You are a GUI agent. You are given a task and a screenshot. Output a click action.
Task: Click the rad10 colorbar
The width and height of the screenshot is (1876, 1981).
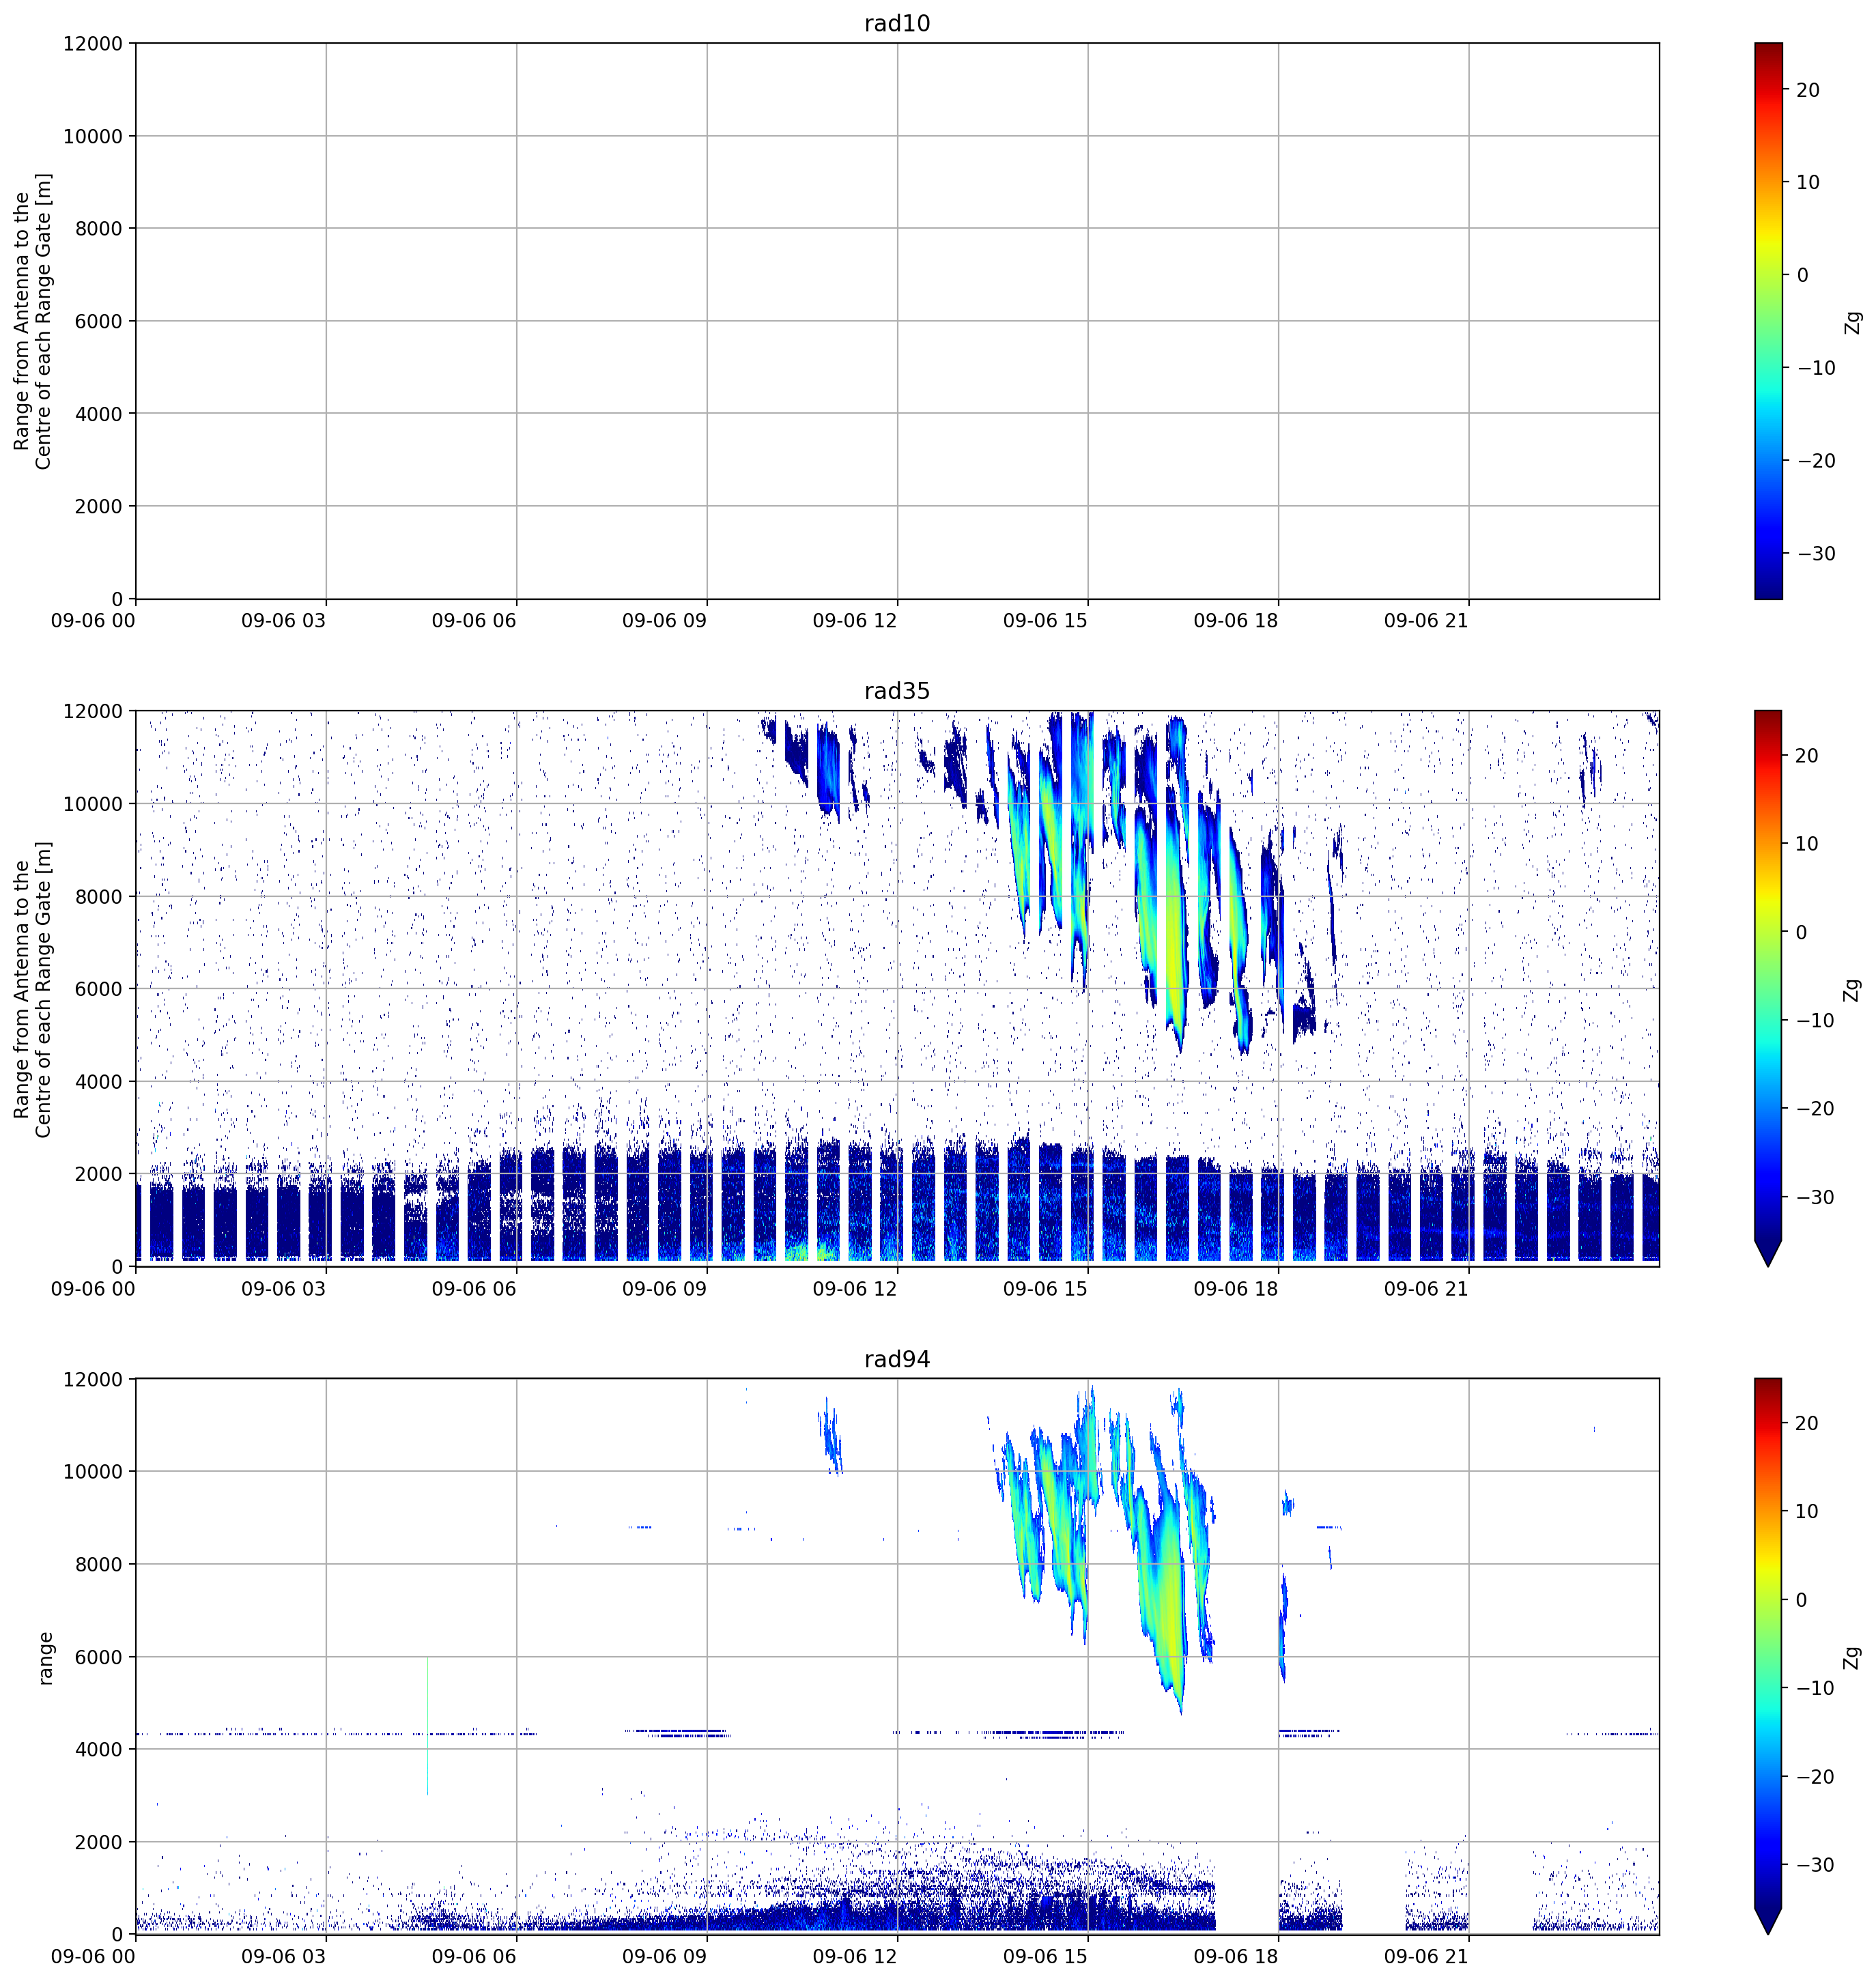click(1768, 321)
